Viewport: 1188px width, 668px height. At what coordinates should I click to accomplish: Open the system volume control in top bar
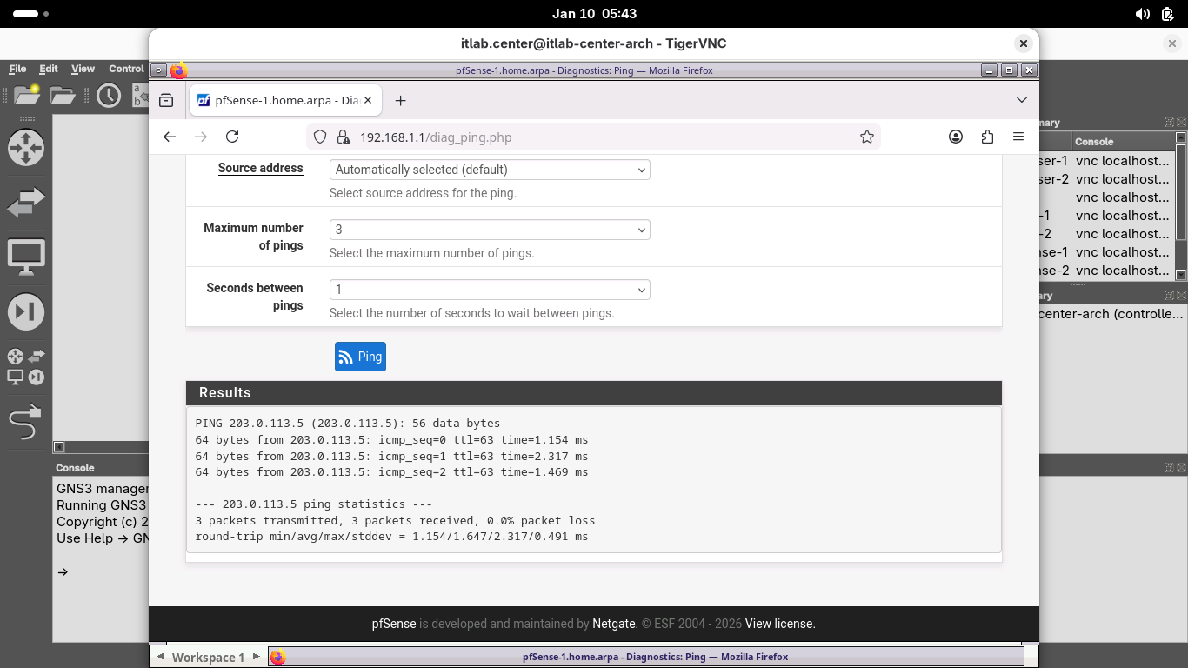[x=1142, y=14]
